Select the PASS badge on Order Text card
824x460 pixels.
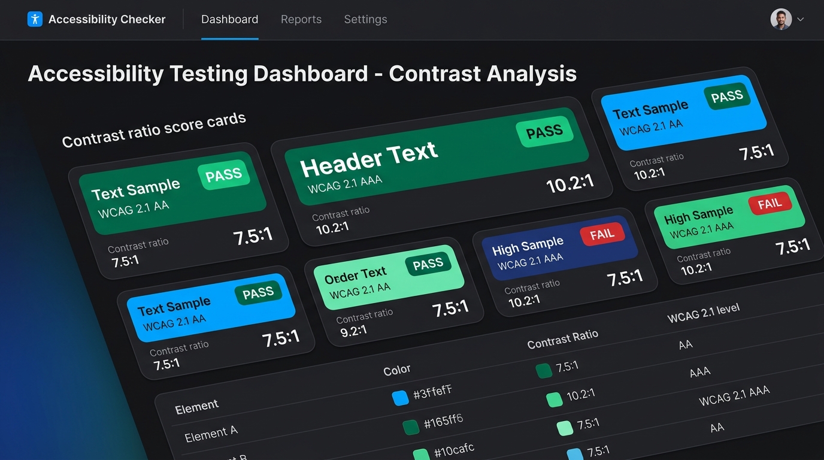point(428,264)
